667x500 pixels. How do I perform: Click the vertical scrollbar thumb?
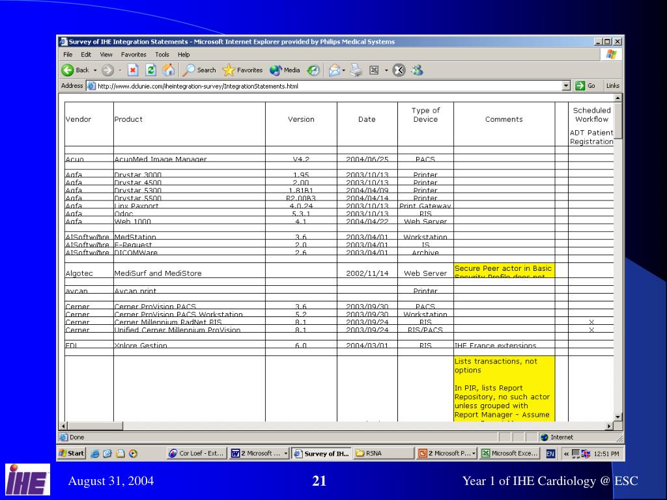[618, 120]
